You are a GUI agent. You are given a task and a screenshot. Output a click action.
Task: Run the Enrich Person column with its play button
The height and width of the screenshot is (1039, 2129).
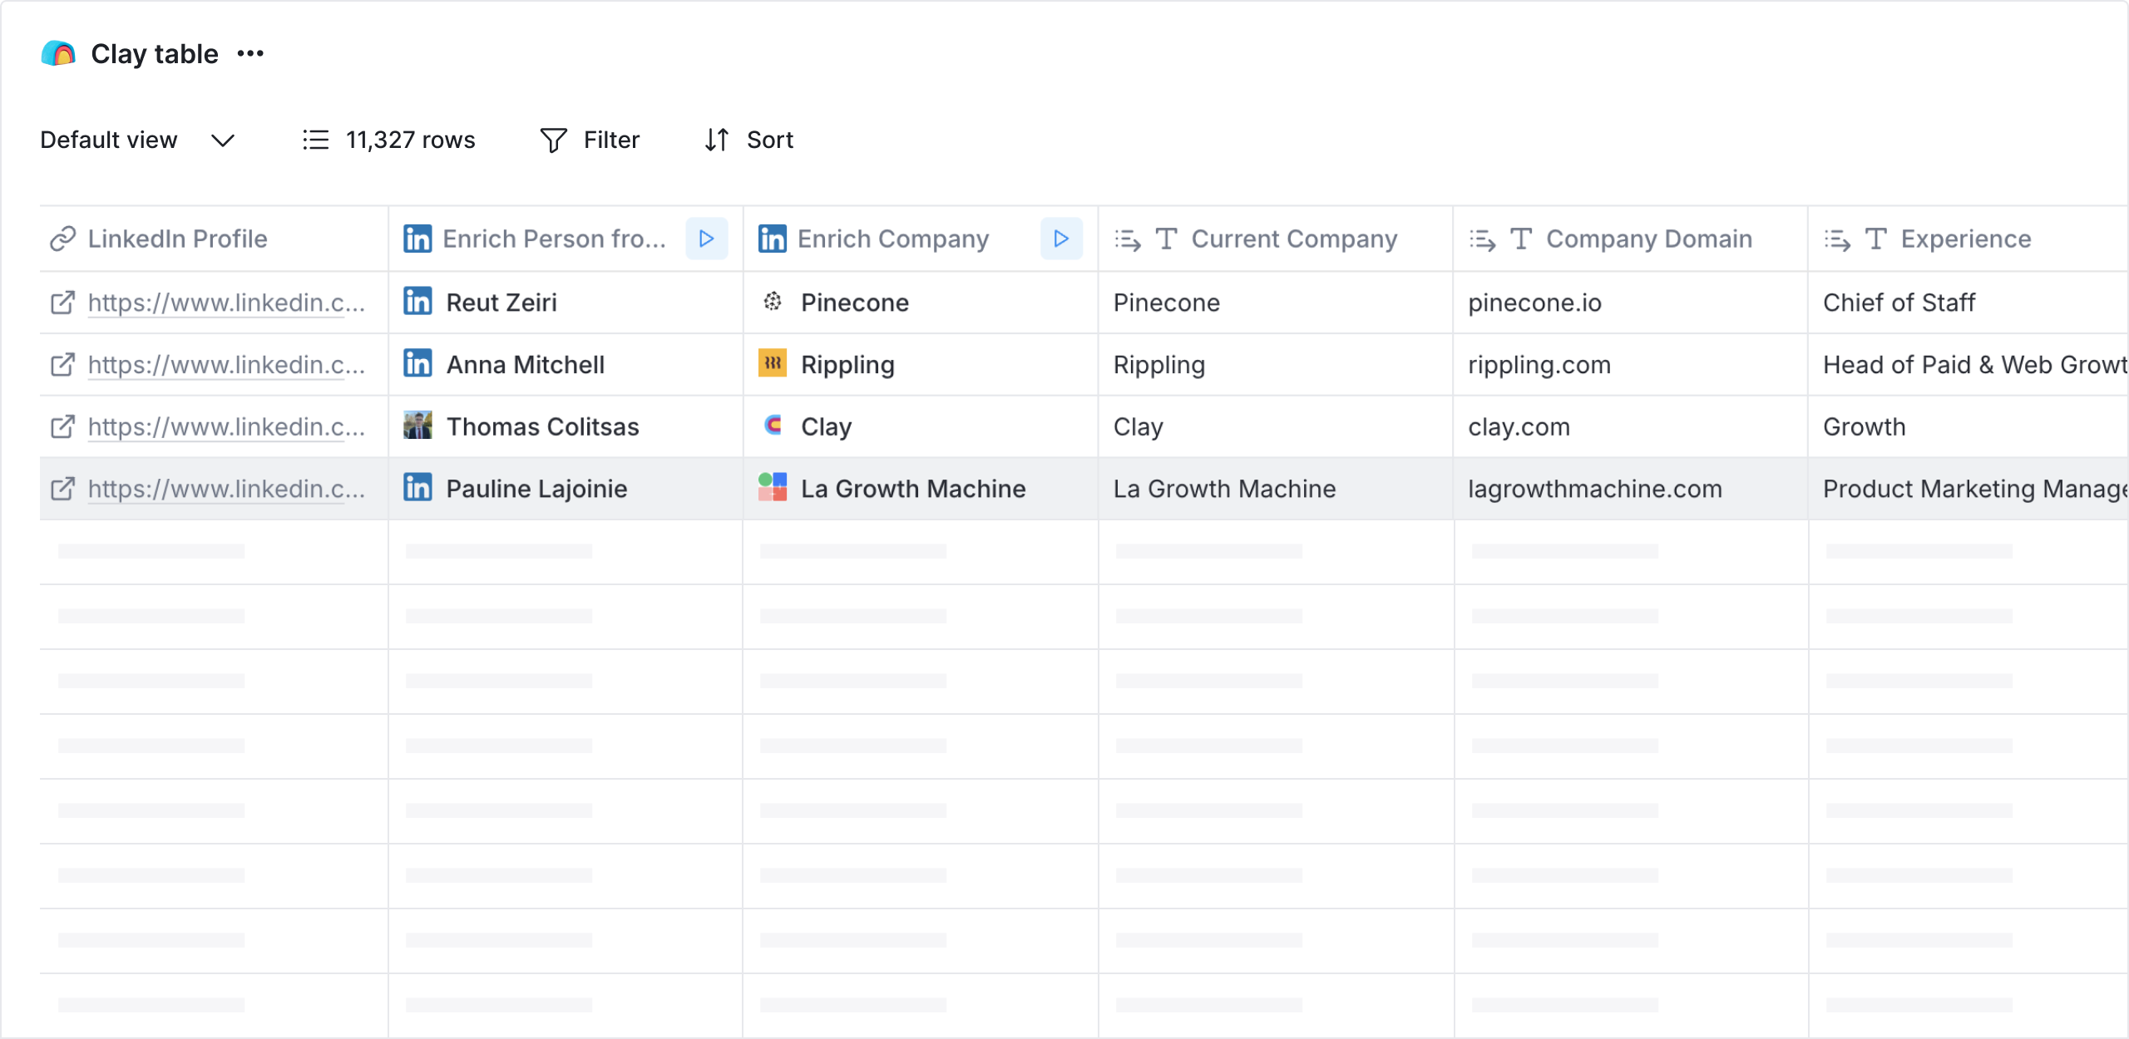point(706,239)
